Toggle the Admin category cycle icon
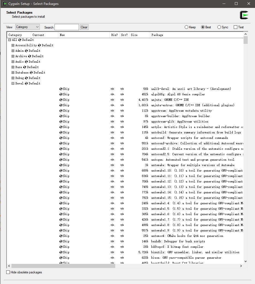Image resolution: width=255 pixels, height=284 pixels. (x=26, y=51)
